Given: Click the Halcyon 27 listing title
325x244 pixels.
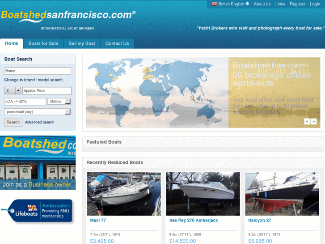Looking at the screenshot, I should click(259, 220).
